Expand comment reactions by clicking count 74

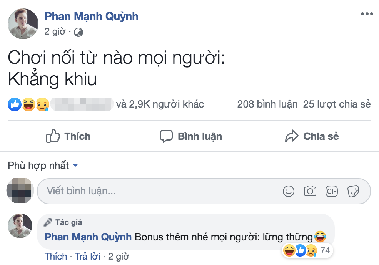[x=324, y=250]
